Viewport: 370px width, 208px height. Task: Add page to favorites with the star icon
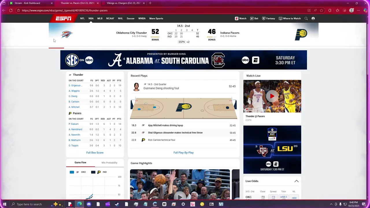coord(321,10)
